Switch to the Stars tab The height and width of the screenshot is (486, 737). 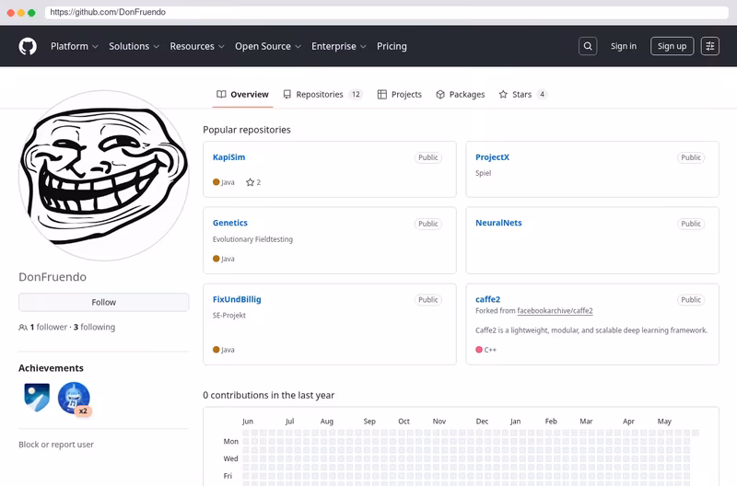522,95
